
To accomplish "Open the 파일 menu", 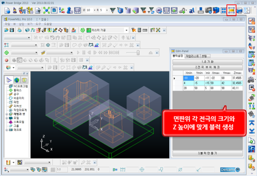I will 7,24.
